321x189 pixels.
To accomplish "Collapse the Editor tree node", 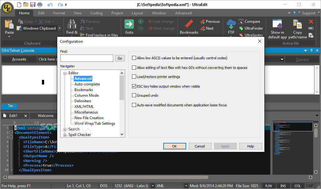I will (65, 73).
